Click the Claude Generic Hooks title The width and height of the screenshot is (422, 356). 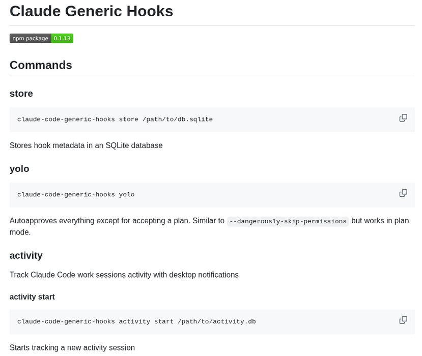[91, 11]
